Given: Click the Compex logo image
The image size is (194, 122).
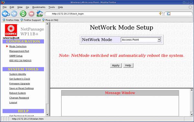Looking at the screenshot, I should (x=11, y=30).
